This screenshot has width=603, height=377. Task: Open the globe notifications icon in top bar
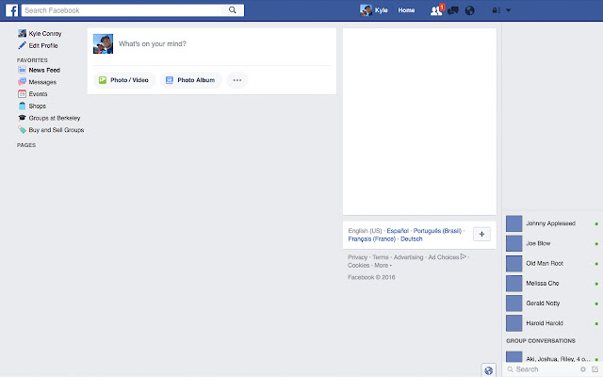point(470,10)
